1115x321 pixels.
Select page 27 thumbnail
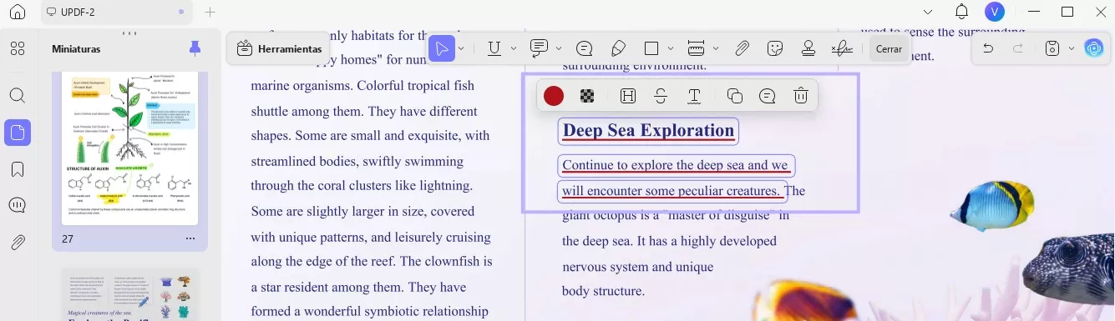click(129, 149)
